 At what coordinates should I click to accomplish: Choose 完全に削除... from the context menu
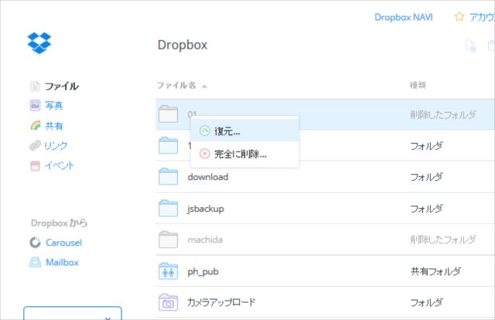[244, 154]
